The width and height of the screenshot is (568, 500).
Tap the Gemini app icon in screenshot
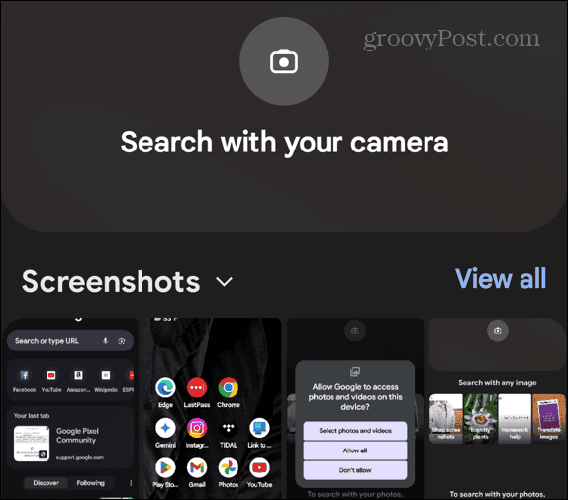(x=165, y=428)
